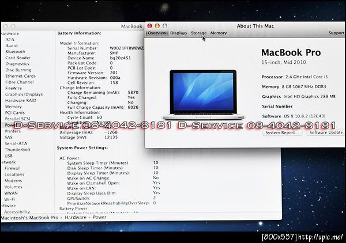The height and width of the screenshot is (243, 346).
Task: Click Macintosh's MacBook Pro in path bar
Action: (x=30, y=218)
